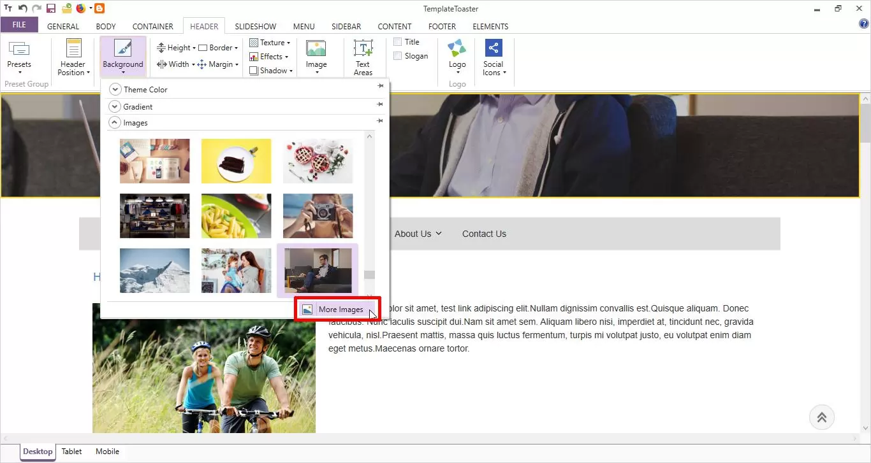Toggle the Shadow option box

point(254,71)
